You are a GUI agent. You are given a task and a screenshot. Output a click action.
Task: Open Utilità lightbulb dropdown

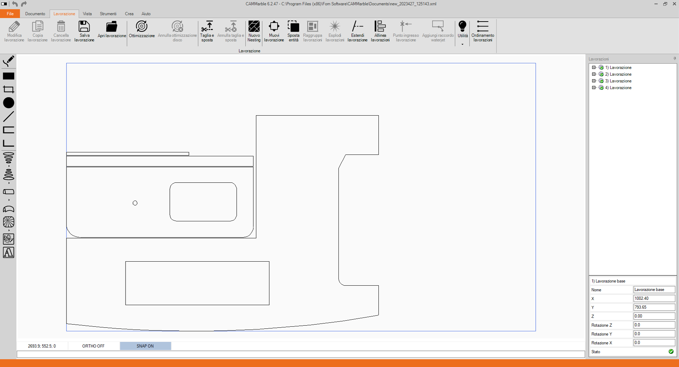point(463,33)
